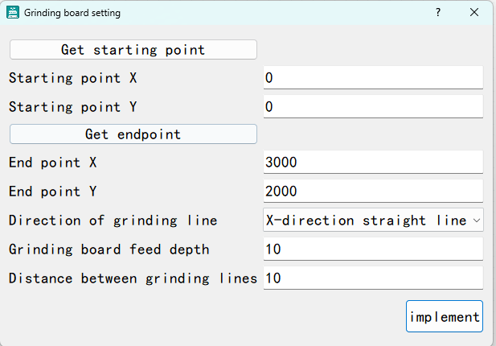Close the Grinding board setting dialog
496x346 pixels.
click(x=473, y=13)
